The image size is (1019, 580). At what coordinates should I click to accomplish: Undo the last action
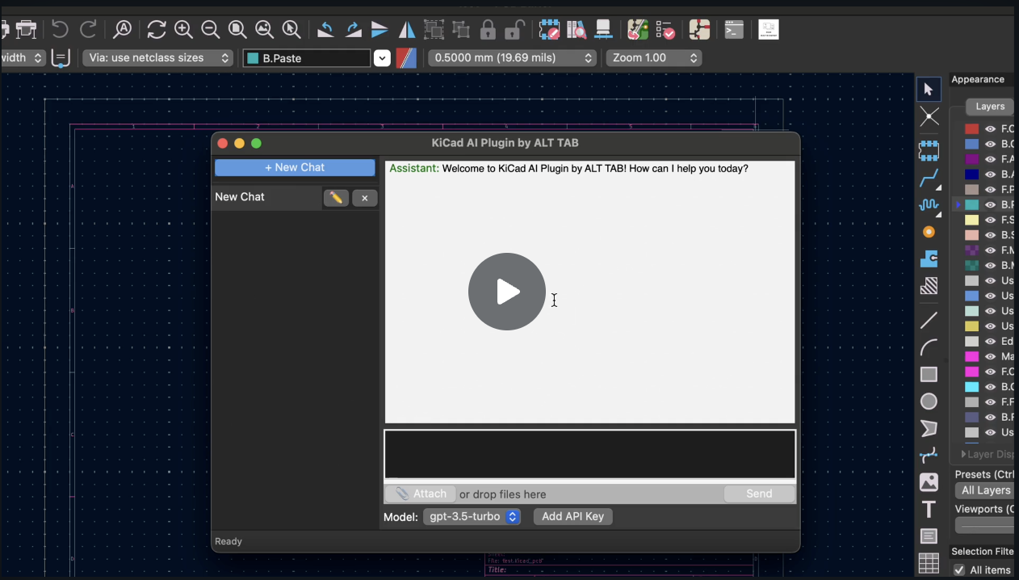(x=60, y=30)
